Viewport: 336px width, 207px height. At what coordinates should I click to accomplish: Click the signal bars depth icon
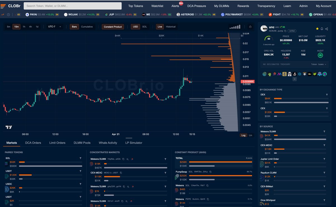(x=235, y=27)
